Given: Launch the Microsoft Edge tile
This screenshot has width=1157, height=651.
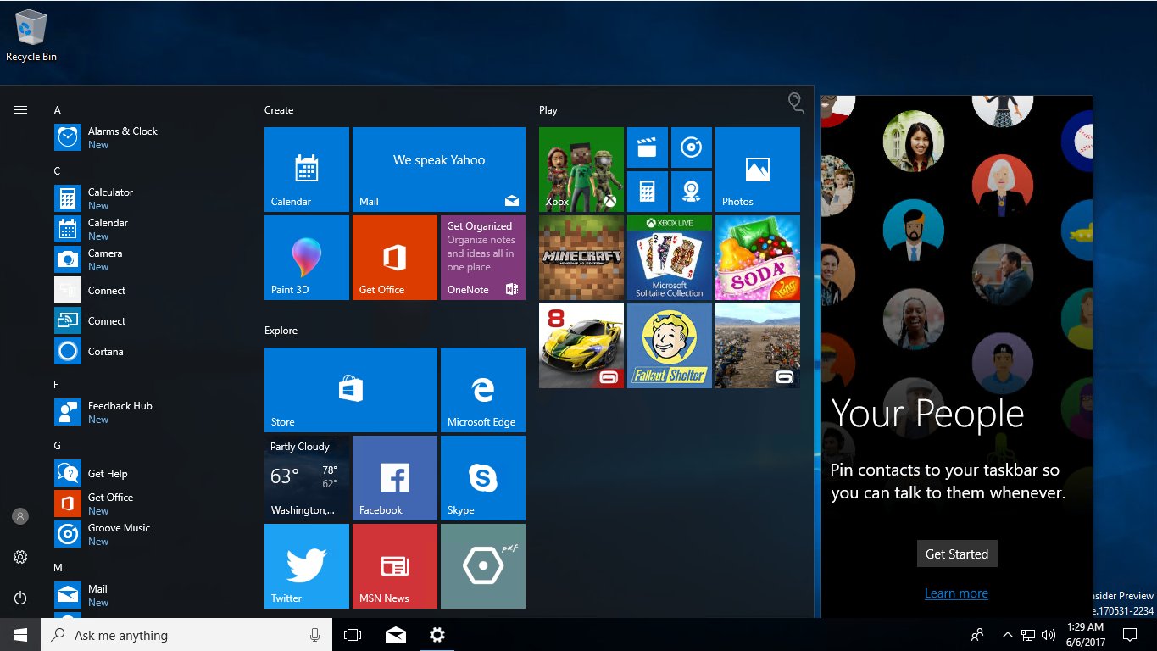Looking at the screenshot, I should tap(483, 390).
